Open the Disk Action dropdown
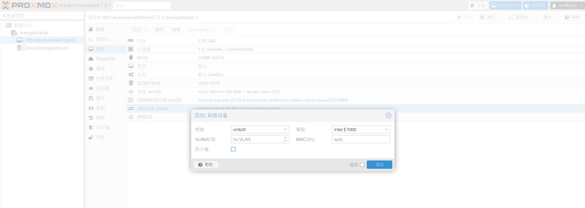 click(202, 29)
